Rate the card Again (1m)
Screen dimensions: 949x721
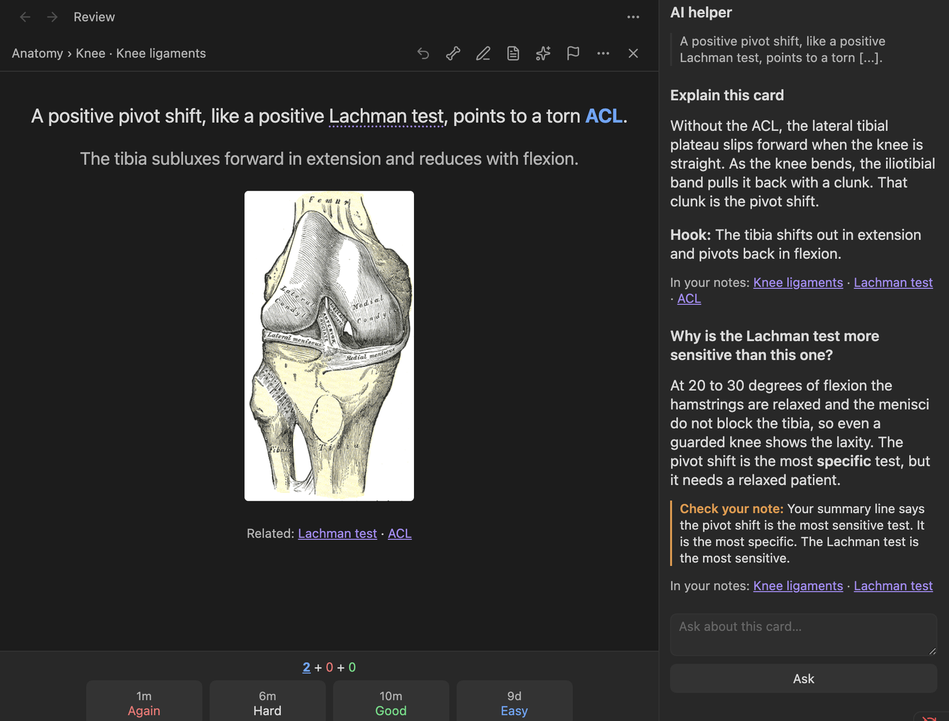[144, 703]
